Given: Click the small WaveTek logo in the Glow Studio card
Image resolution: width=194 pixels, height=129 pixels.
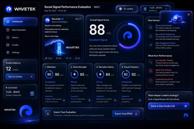Looking at the screenshot, I should click(186, 115).
